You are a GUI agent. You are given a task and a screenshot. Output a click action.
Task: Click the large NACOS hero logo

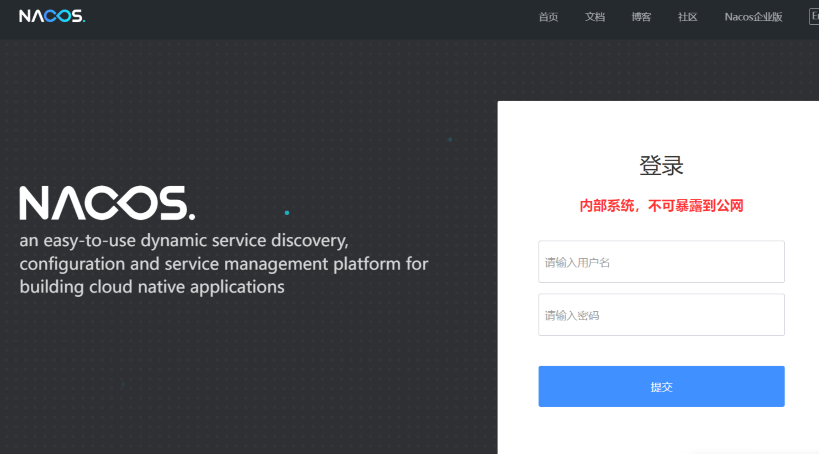click(107, 203)
